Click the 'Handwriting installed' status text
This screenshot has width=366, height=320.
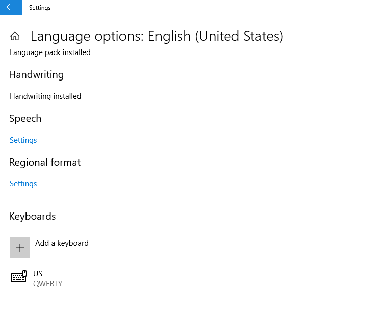45,96
